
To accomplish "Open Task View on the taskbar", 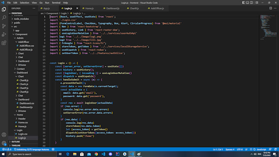I will coord(60,154).
